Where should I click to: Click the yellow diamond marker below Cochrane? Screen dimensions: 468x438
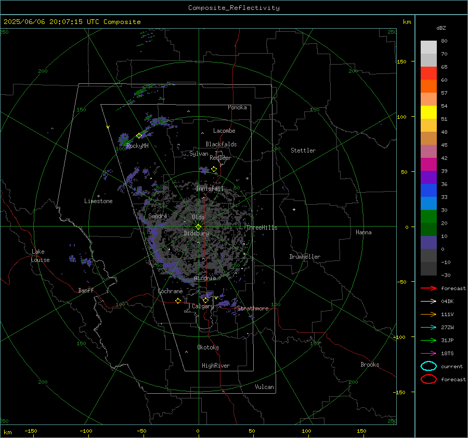tap(178, 301)
